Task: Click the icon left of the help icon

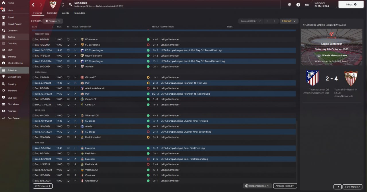Action: coord(290,5)
